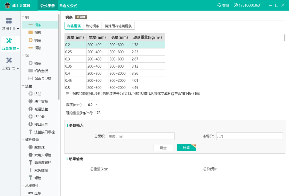Click the 功能 VIP badge
Viewport: 289px width, 196px height.
pyautogui.click(x=81, y=17)
